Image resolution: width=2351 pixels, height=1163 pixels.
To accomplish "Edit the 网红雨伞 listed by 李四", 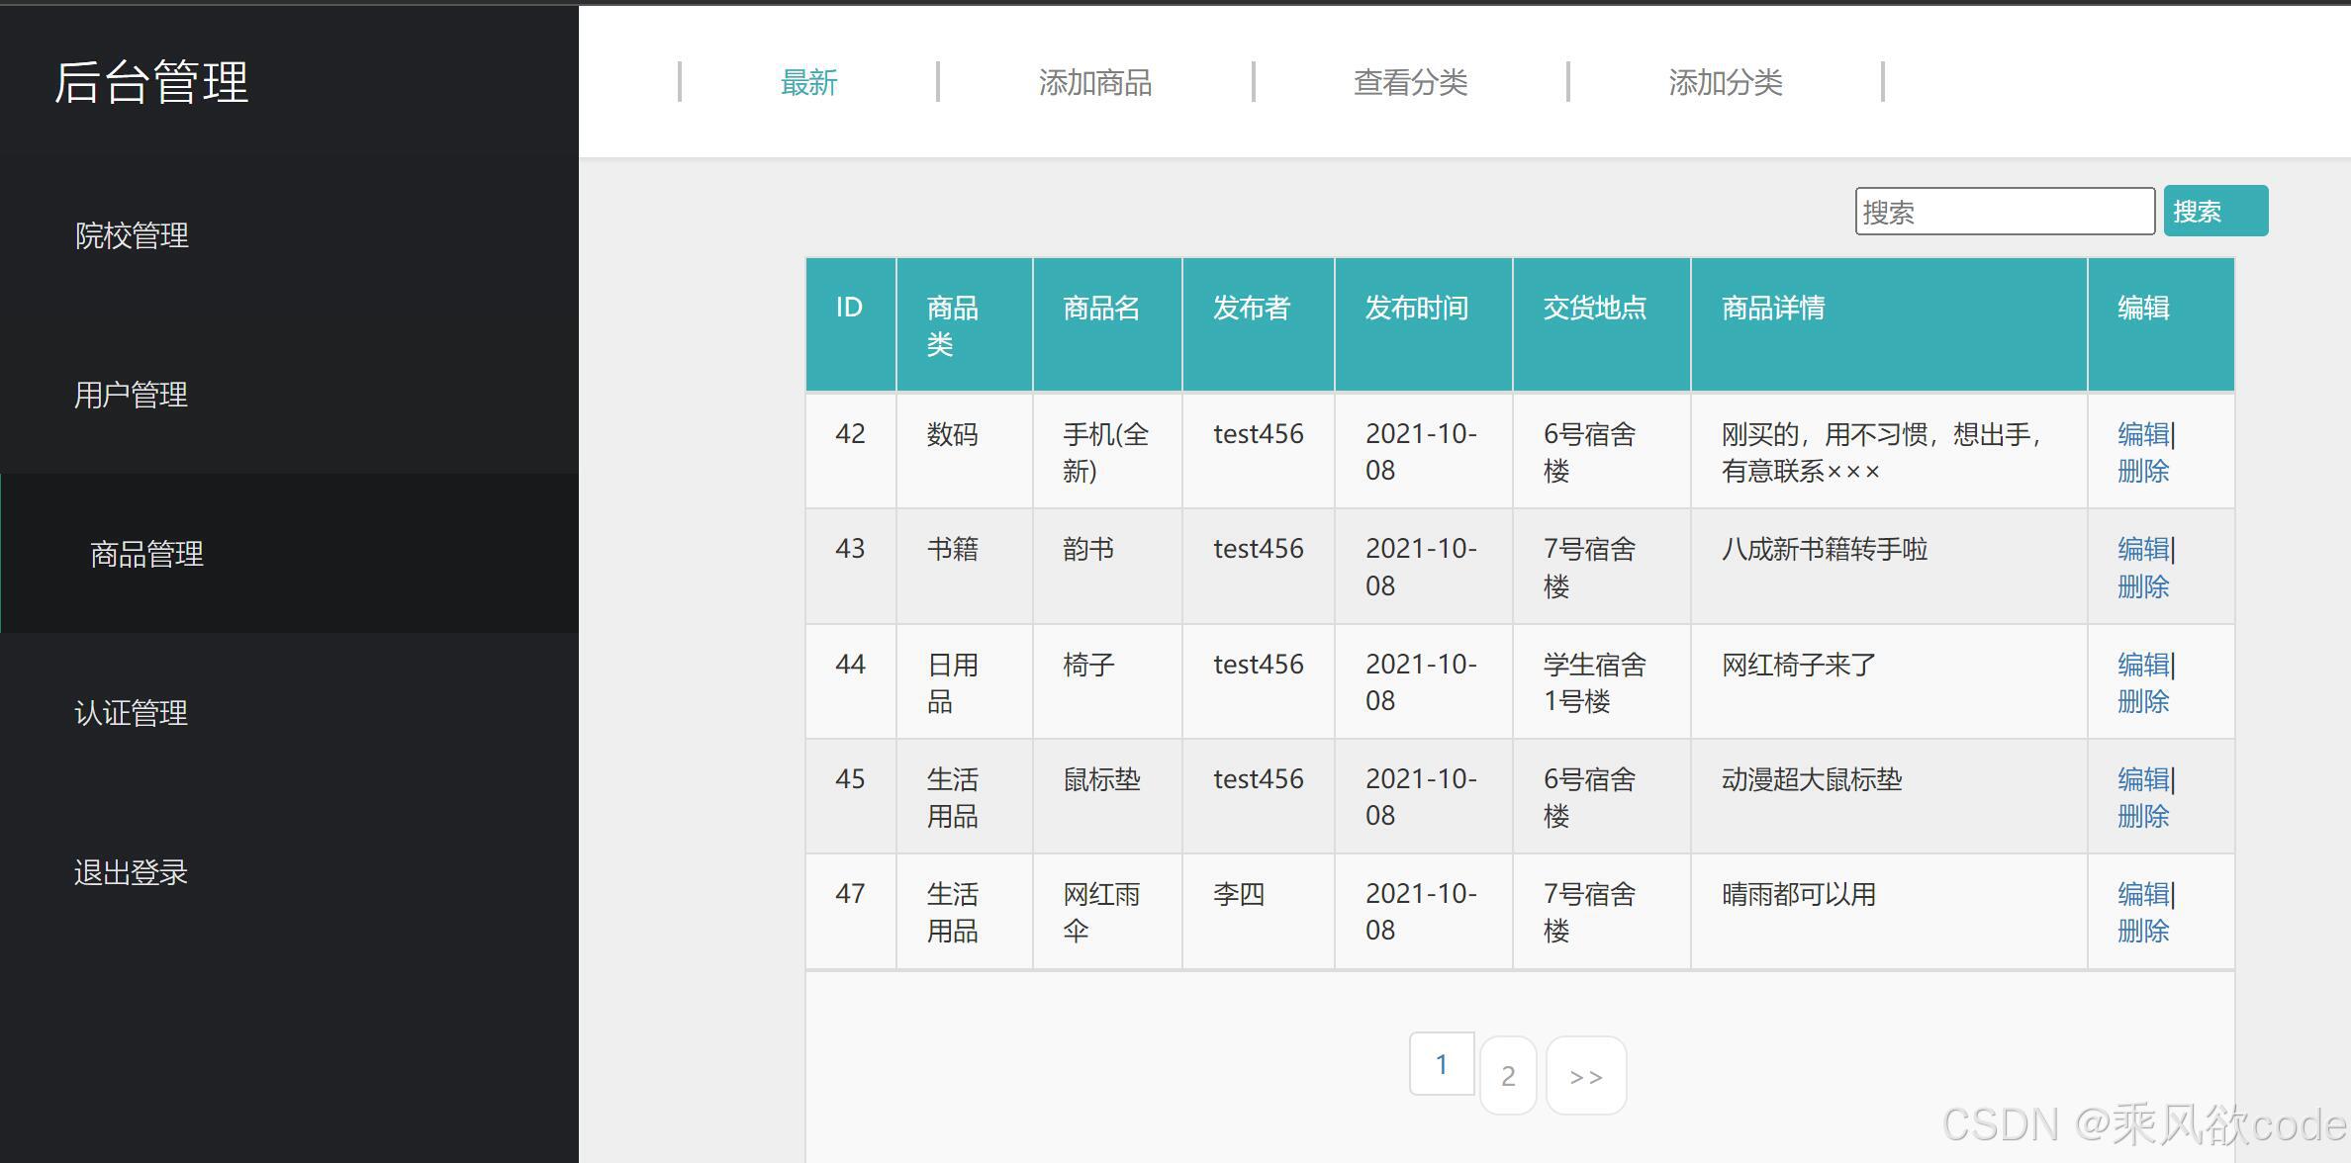I will (2140, 894).
